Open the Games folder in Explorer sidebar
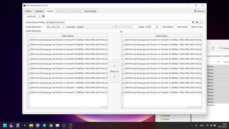Viewport: 229px width, 129px height. pos(165,119)
